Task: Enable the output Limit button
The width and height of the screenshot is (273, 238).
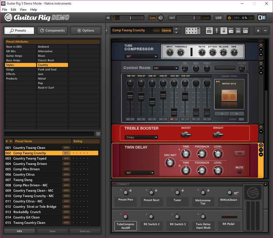Action: point(206,18)
